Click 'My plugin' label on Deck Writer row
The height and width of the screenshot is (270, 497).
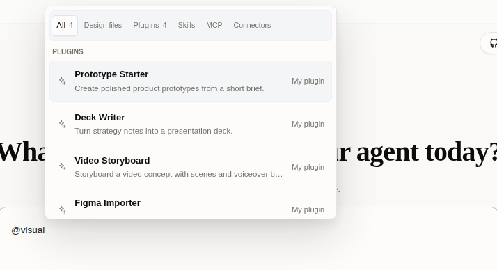coord(308,124)
